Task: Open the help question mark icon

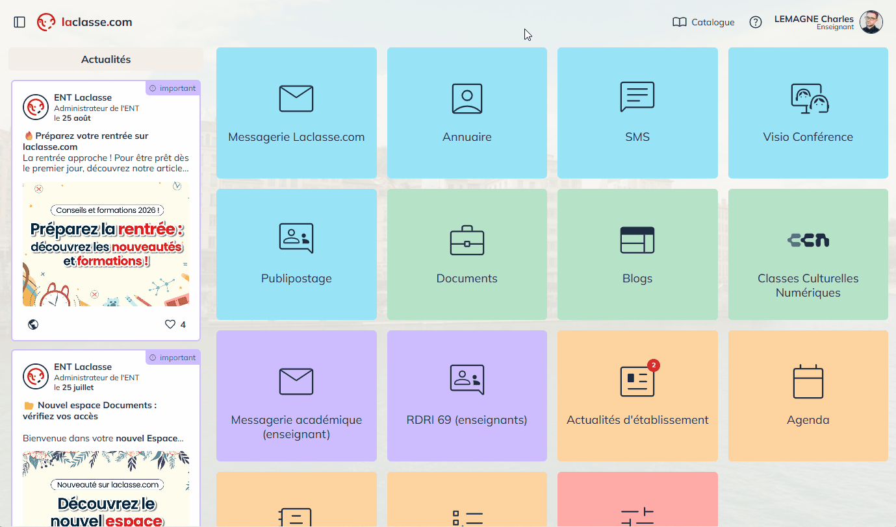Action: click(x=756, y=22)
